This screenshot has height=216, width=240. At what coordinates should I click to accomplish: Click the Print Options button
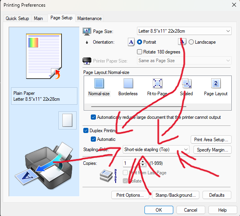pyautogui.click(x=130, y=195)
